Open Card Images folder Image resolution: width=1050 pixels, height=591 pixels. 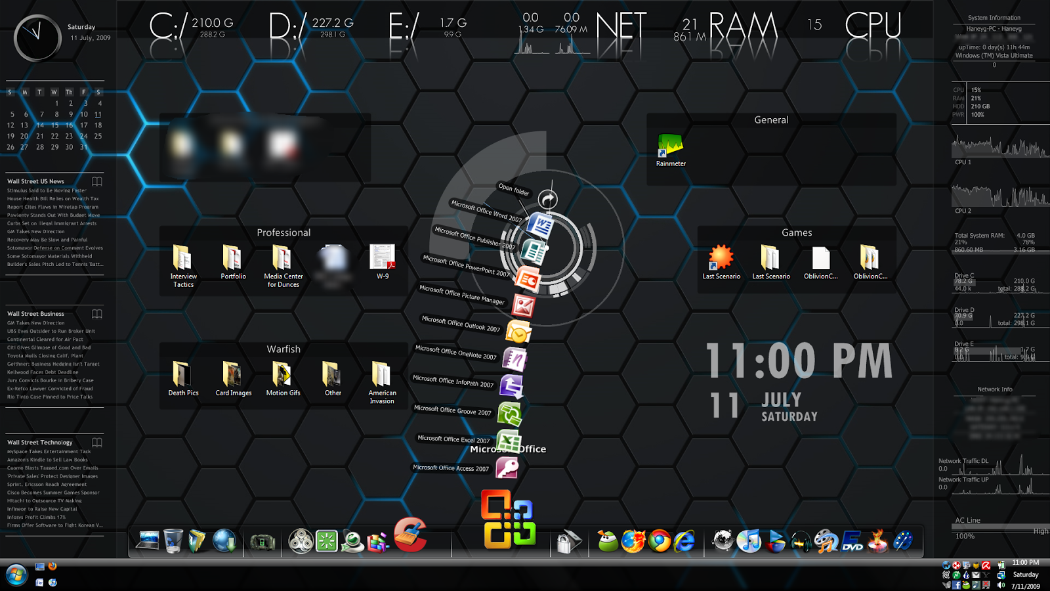pos(233,379)
